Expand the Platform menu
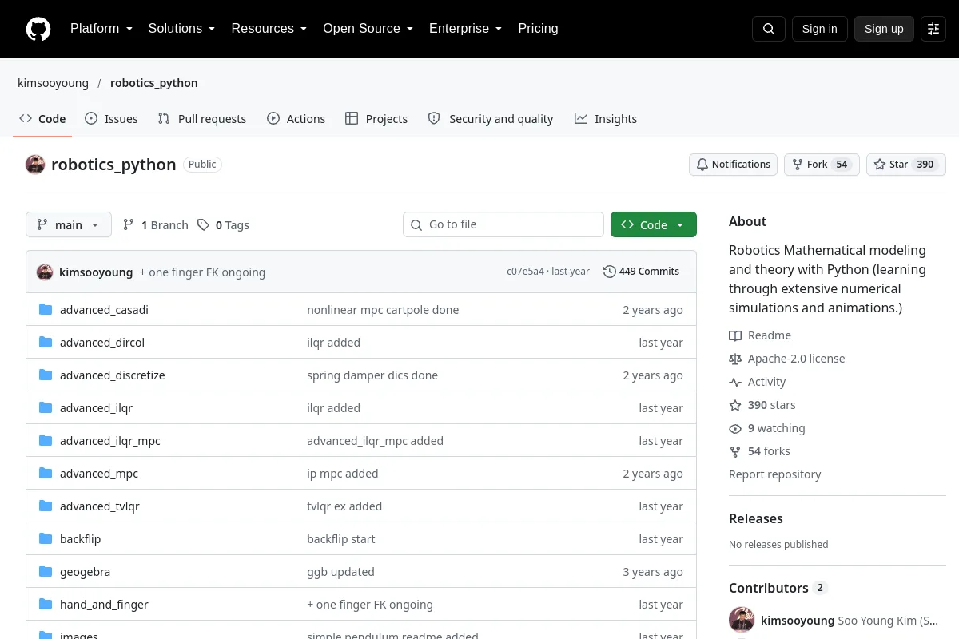This screenshot has width=959, height=639. (x=101, y=29)
